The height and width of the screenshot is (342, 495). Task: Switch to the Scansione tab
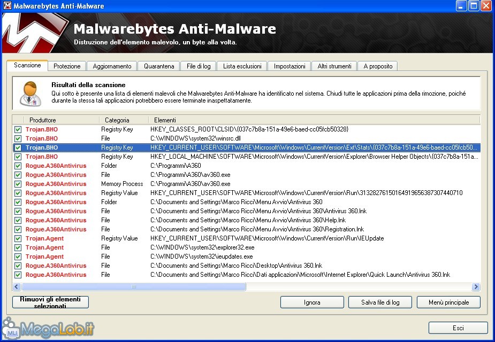[x=27, y=65]
